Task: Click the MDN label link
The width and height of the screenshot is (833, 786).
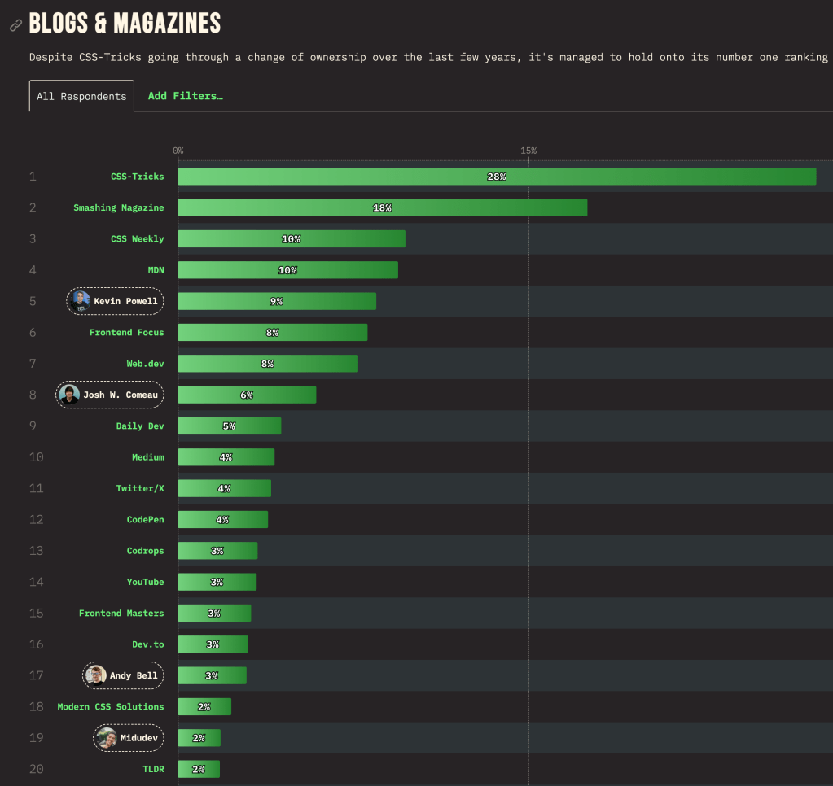Action: click(x=156, y=270)
